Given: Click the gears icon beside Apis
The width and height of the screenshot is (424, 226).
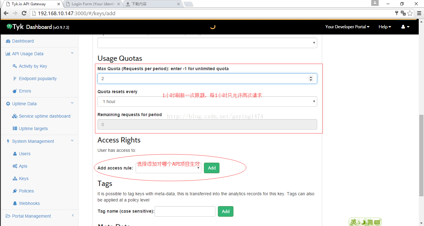Looking at the screenshot, I should [15, 166].
